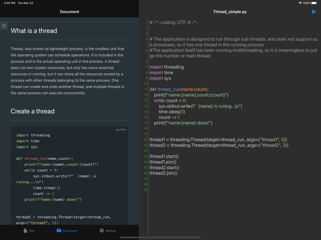The height and width of the screenshot is (240, 321).
Task: Click 'time.sleep(1)' in the editor
Action: [172, 112]
